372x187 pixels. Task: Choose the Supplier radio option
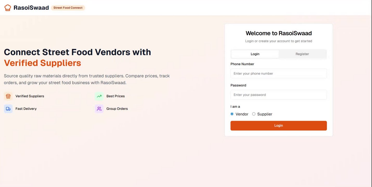[254, 114]
